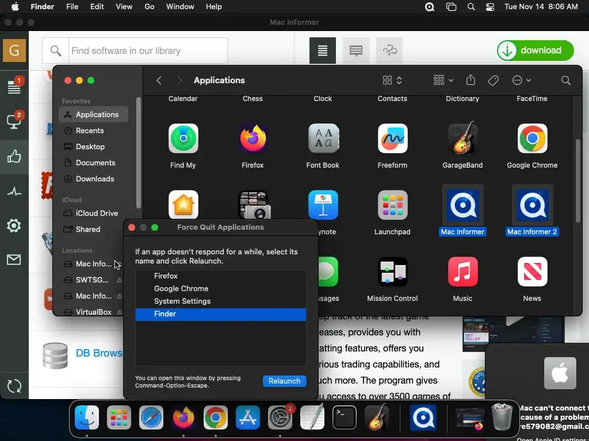Eject SWTSG volume in sidebar

pos(119,280)
